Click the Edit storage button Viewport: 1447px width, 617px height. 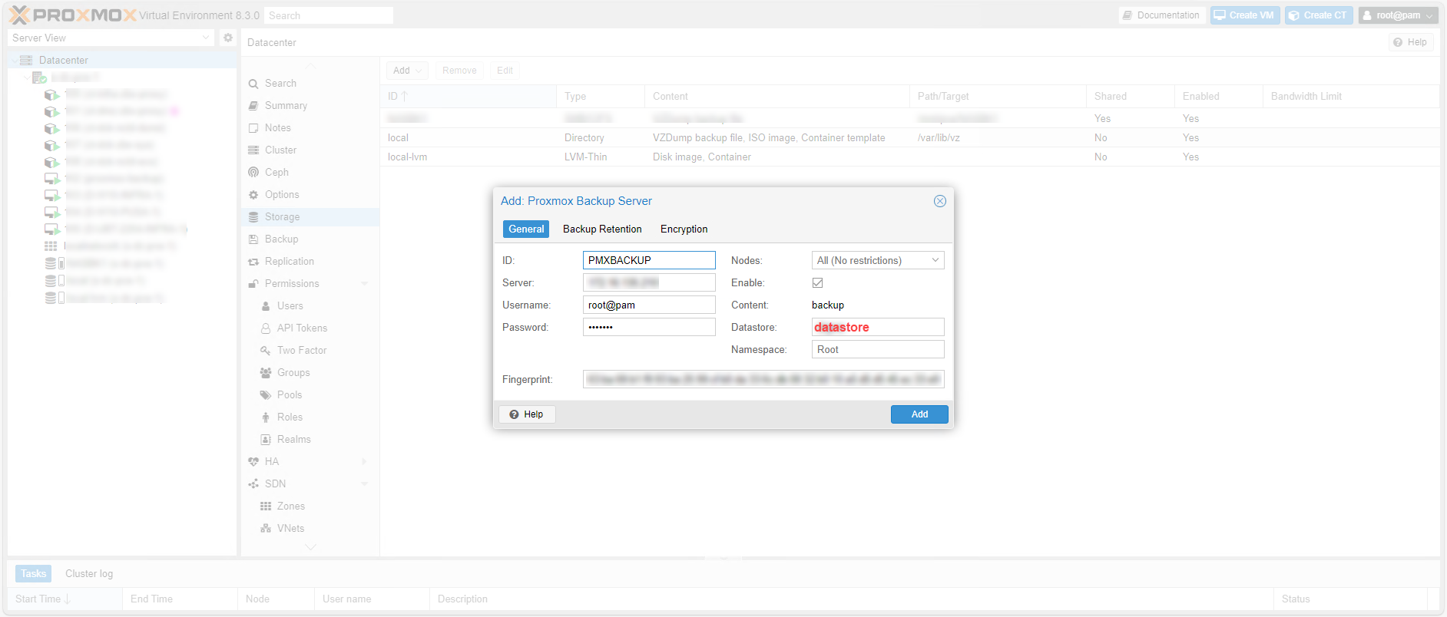[x=505, y=71]
